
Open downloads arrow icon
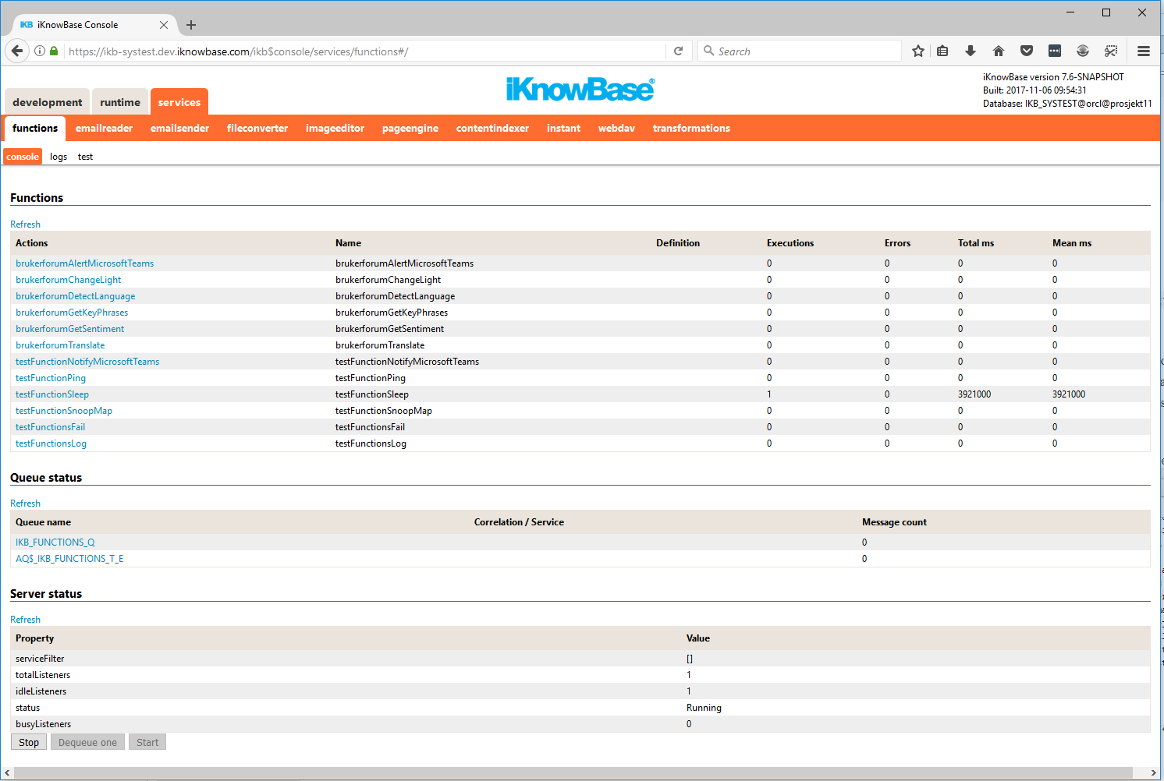pyautogui.click(x=971, y=51)
